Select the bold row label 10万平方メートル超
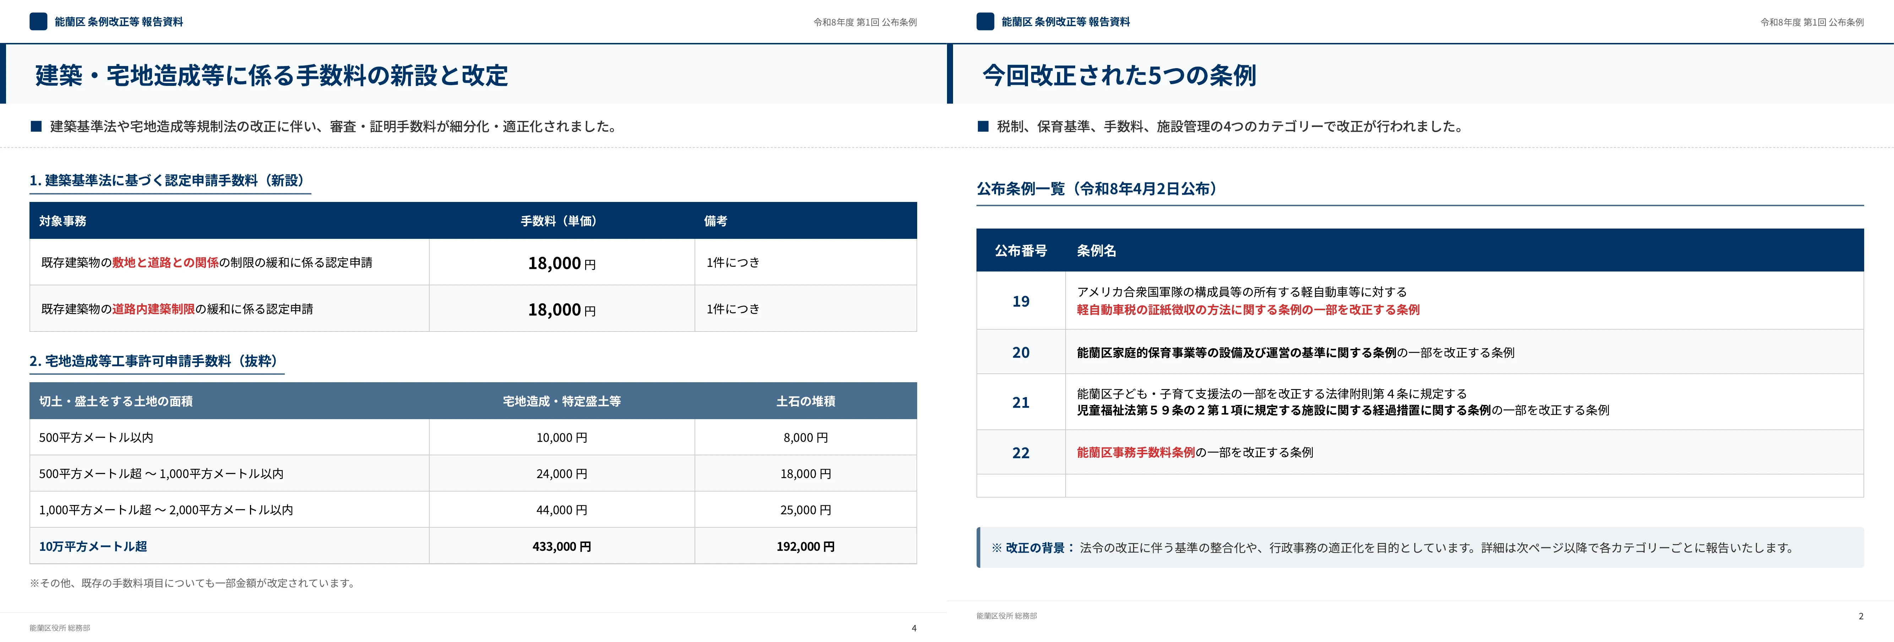 93,546
